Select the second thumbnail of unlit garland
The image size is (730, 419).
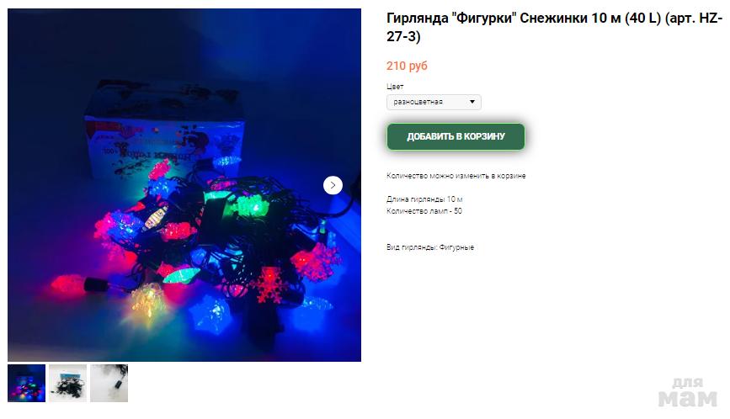point(68,383)
